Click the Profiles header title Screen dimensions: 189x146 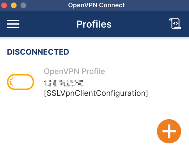click(x=94, y=24)
